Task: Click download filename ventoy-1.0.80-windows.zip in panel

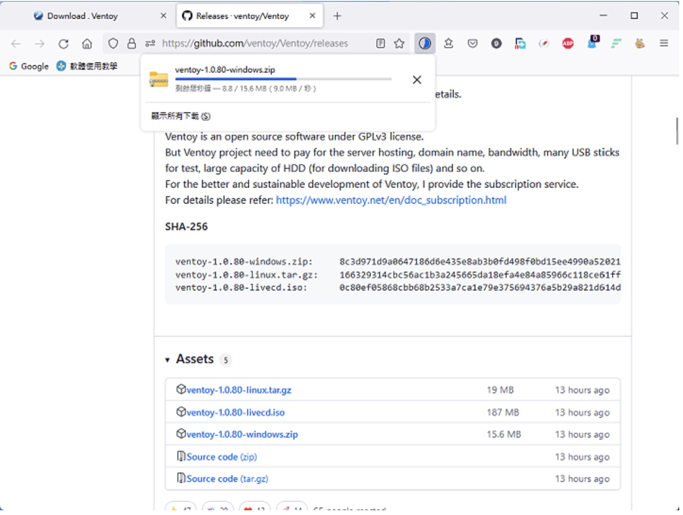Action: [x=226, y=70]
